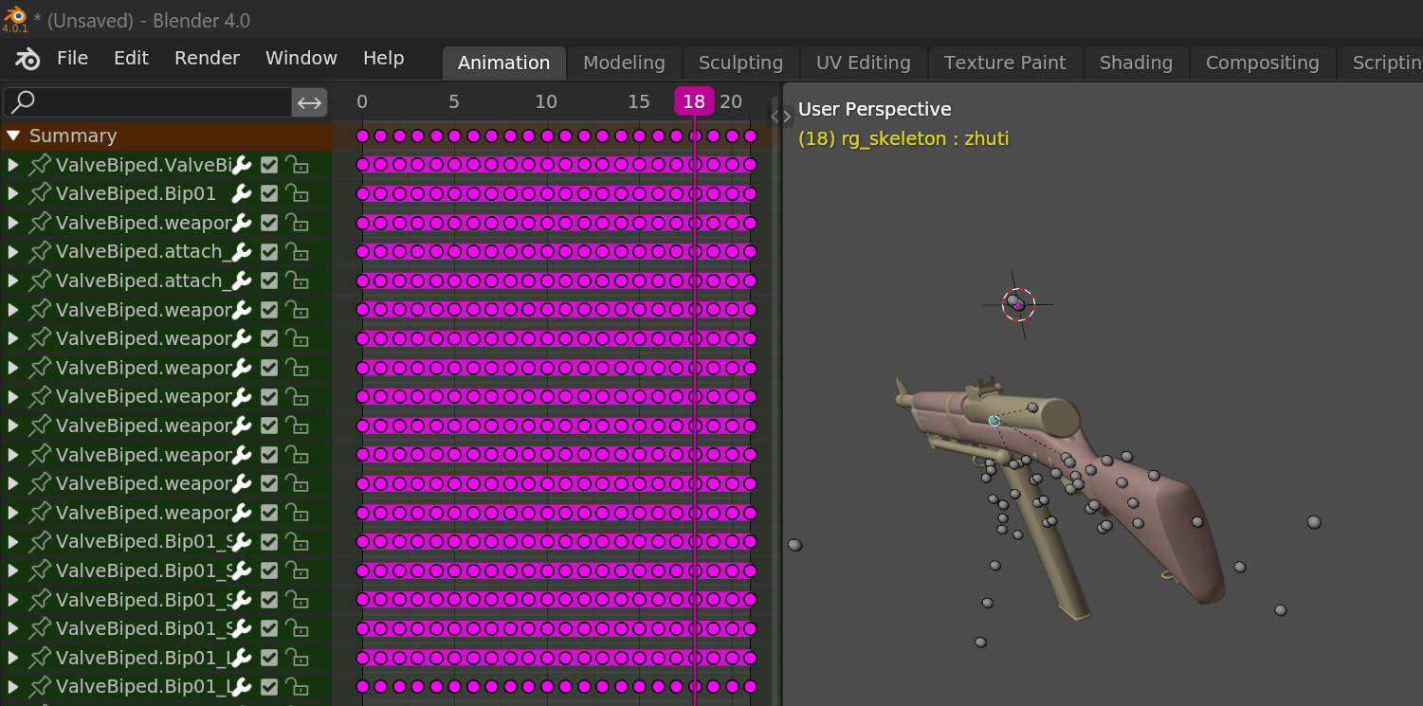The height and width of the screenshot is (706, 1423).
Task: Open the Render menu
Action: coord(207,58)
